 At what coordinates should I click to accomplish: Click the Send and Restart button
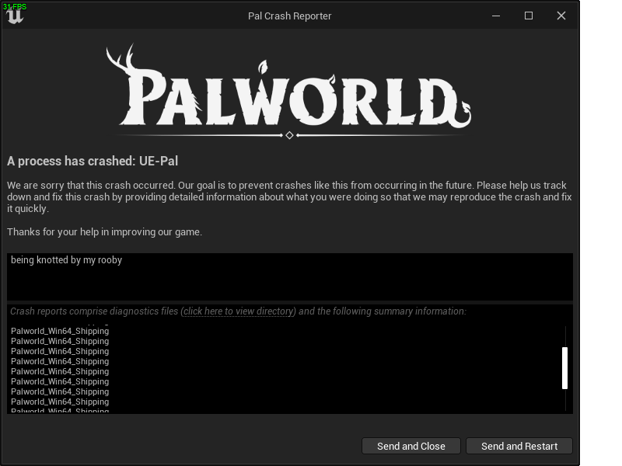tap(519, 446)
